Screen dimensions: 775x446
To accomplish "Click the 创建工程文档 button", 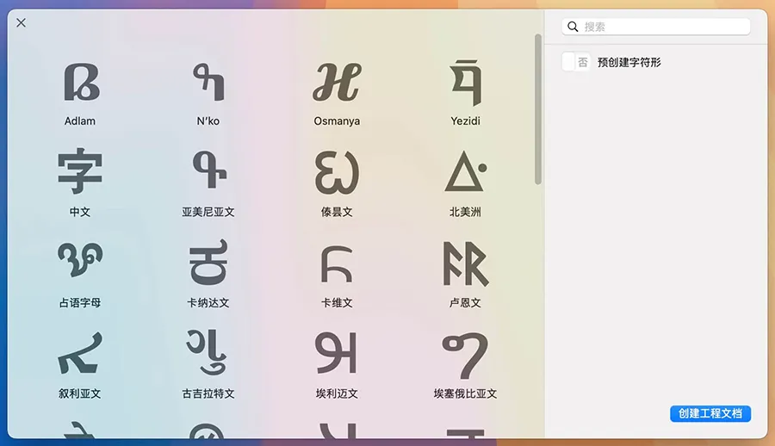I will click(710, 413).
